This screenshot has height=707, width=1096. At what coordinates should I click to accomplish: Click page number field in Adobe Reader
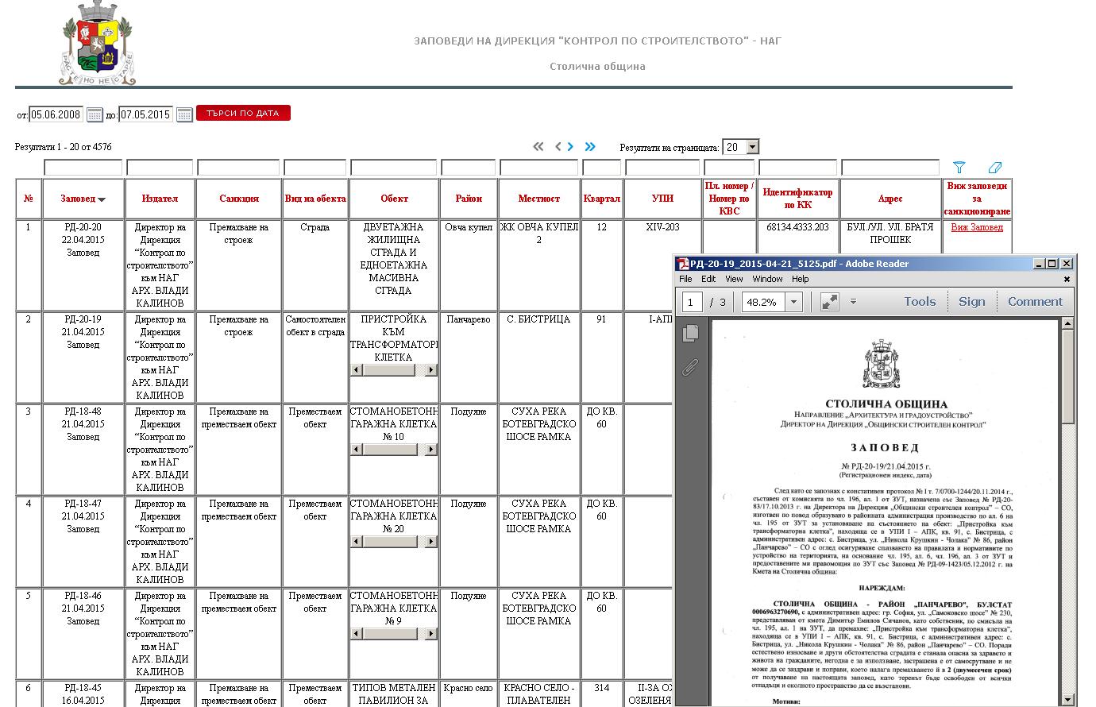(693, 302)
